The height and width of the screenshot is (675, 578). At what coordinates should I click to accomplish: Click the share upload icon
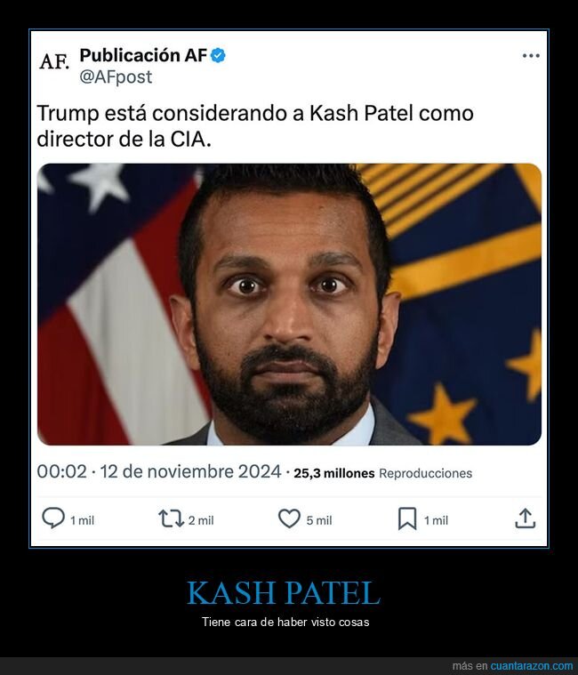(525, 518)
